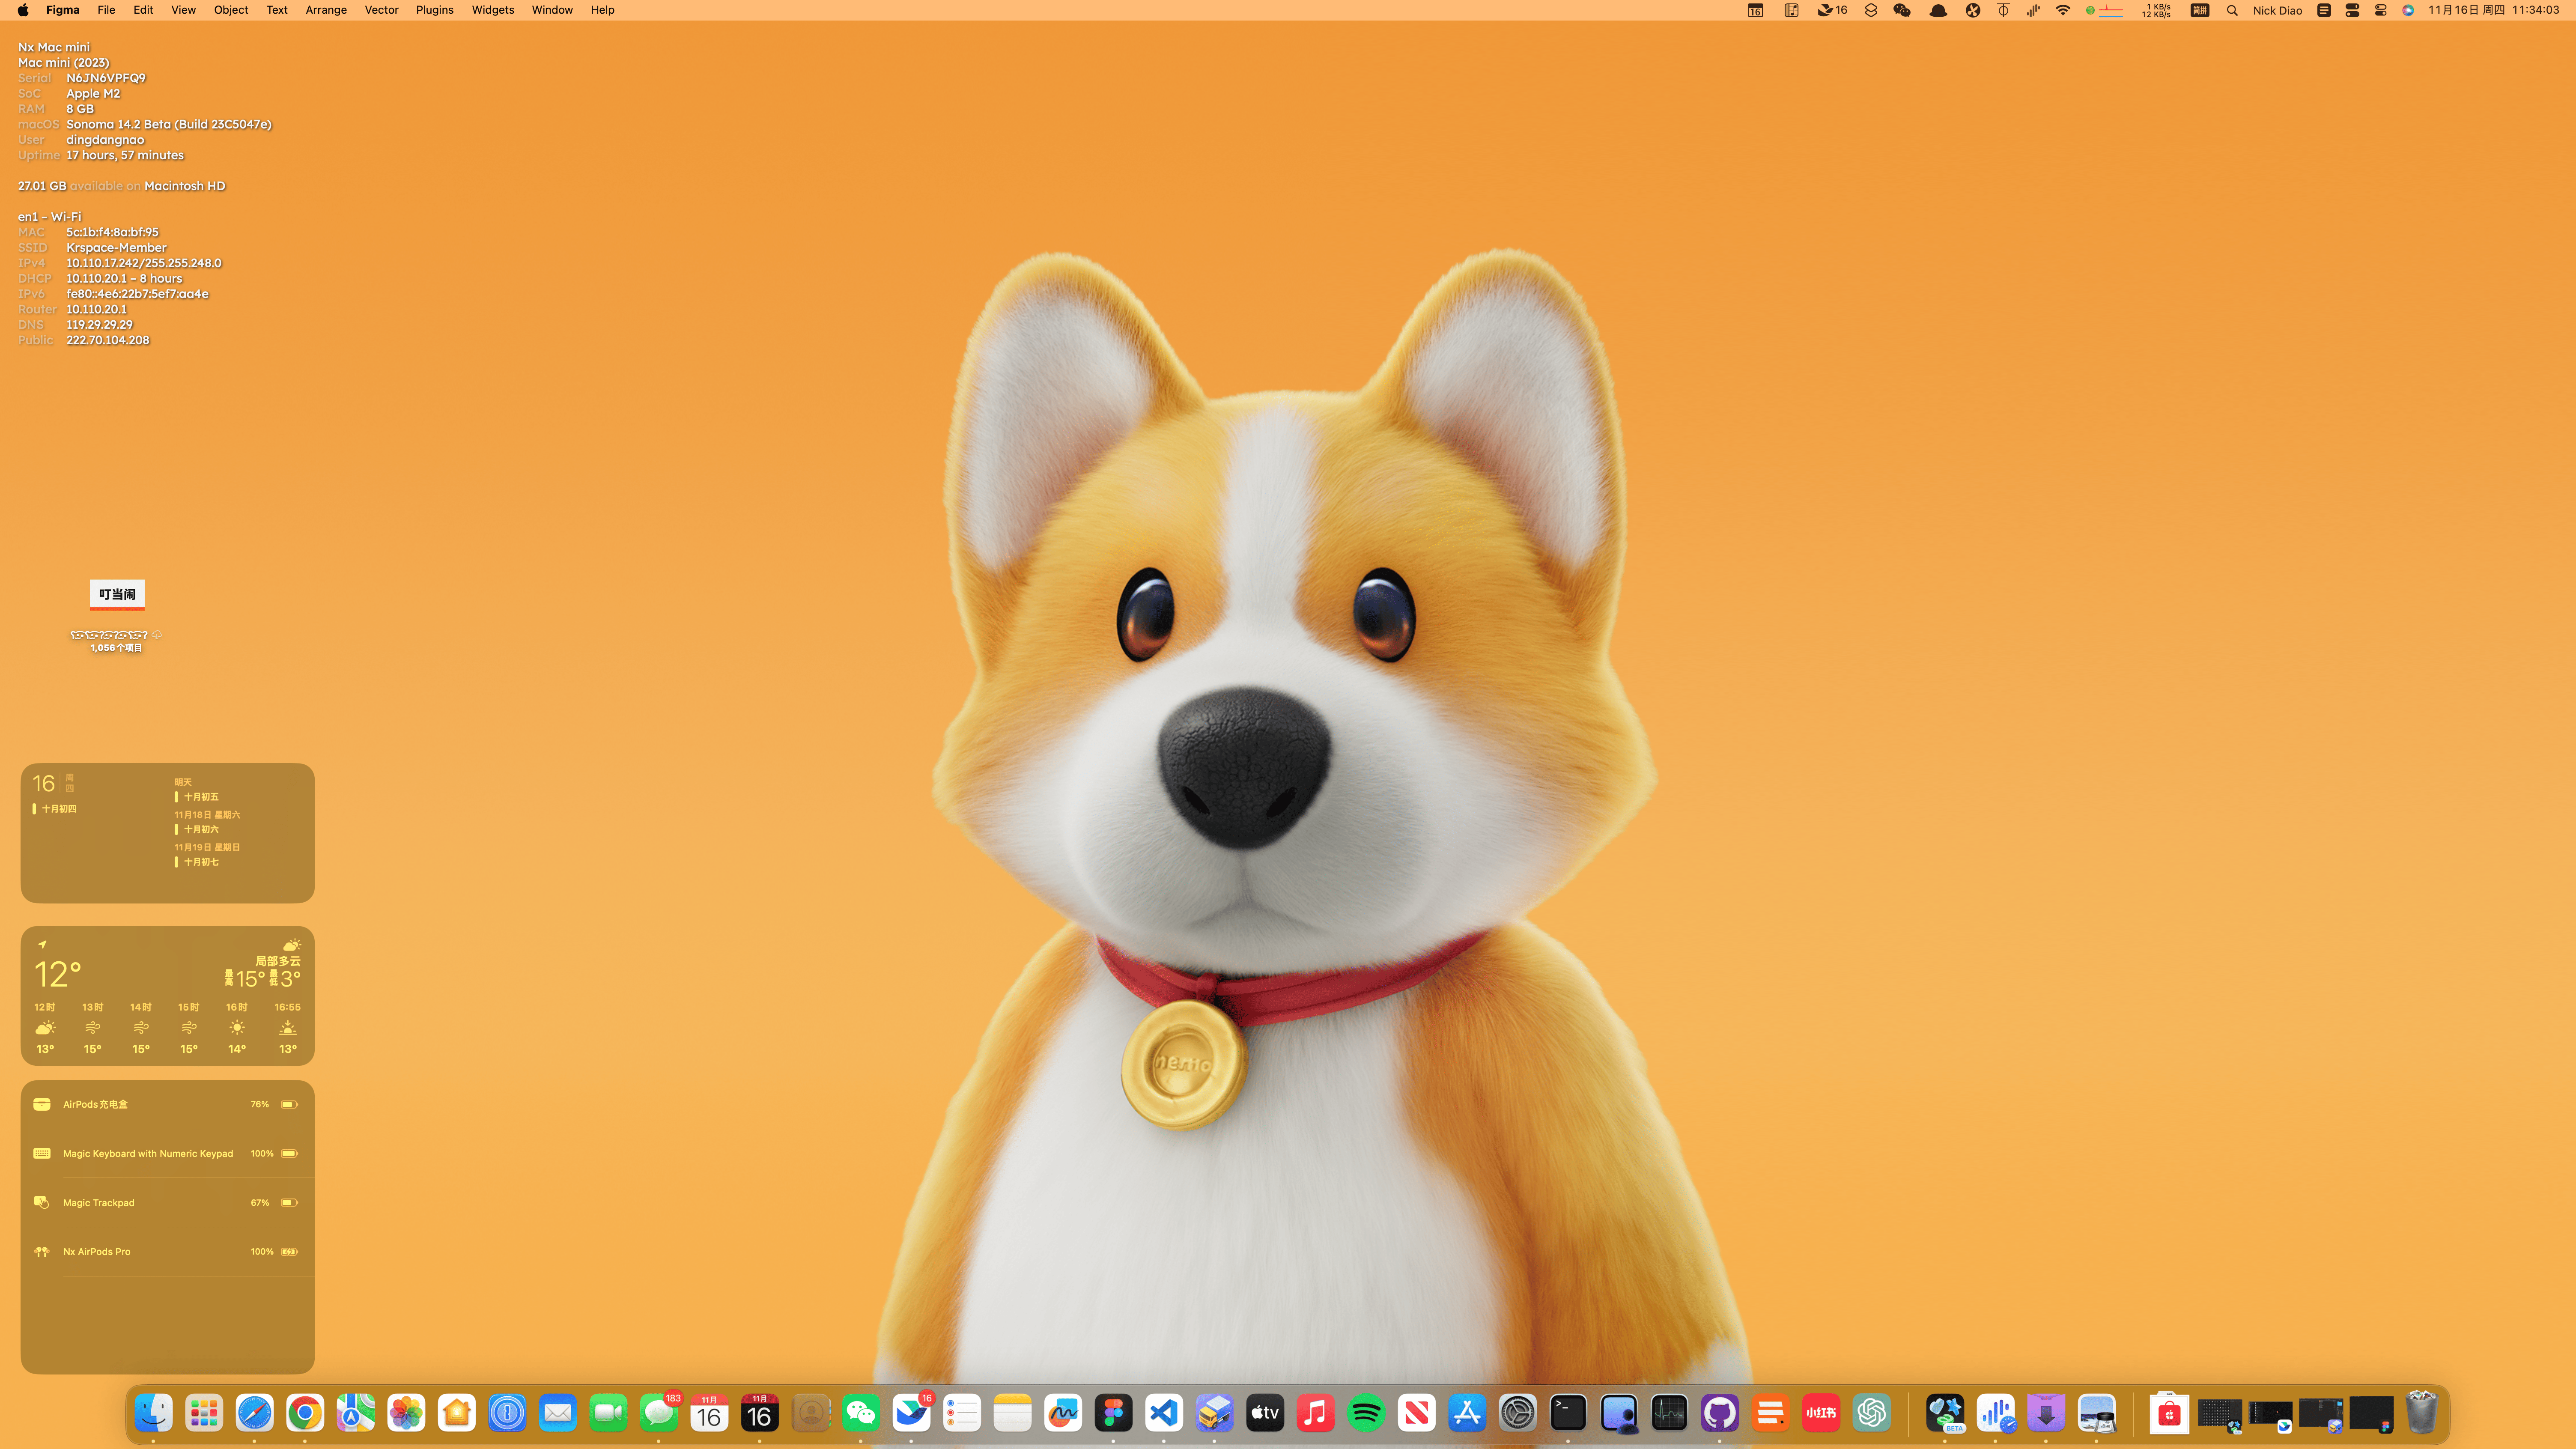This screenshot has height=1449, width=2576.
Task: Open 1Password from the Dock
Action: (507, 1413)
